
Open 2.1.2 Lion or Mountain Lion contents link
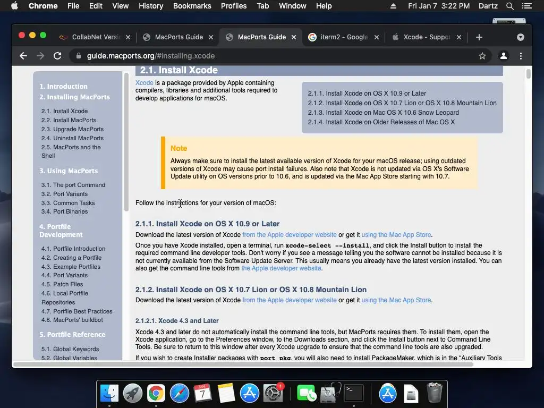402,103
